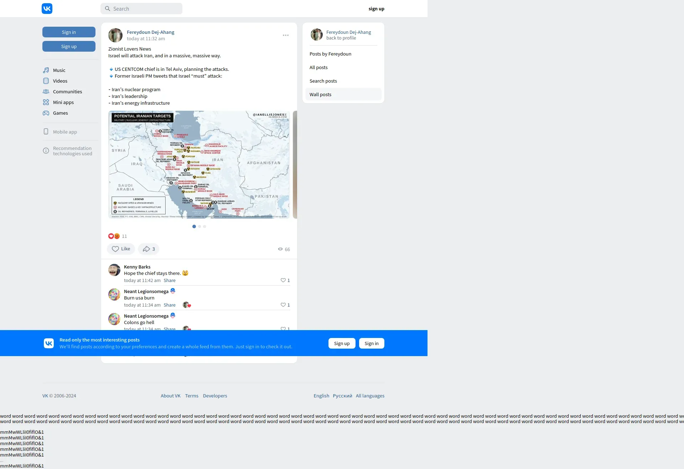Show reactions list next to 11

click(114, 236)
